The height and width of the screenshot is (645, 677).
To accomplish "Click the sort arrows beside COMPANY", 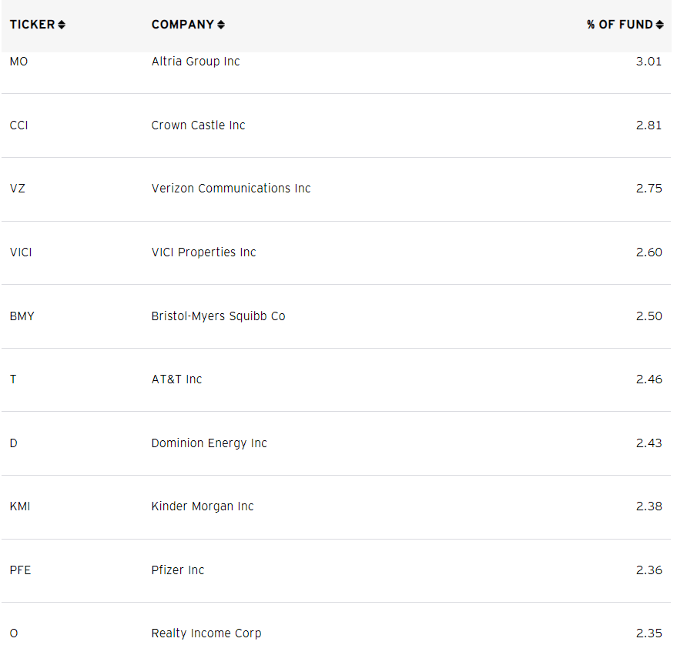I will pyautogui.click(x=221, y=25).
